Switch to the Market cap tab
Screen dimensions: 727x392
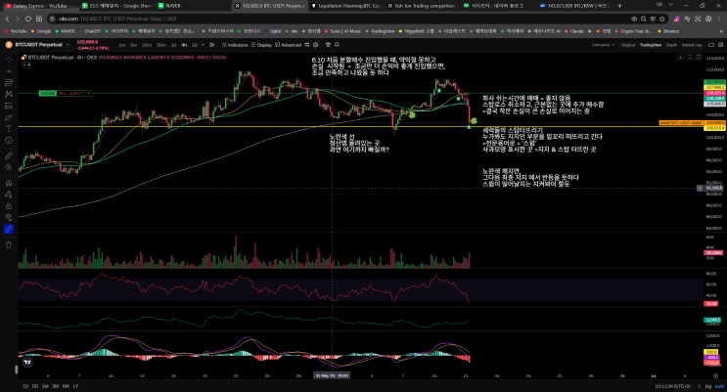coord(692,45)
